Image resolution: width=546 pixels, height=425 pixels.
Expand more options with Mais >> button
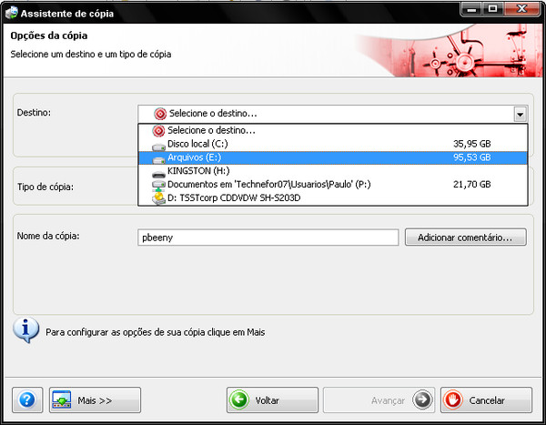[95, 400]
